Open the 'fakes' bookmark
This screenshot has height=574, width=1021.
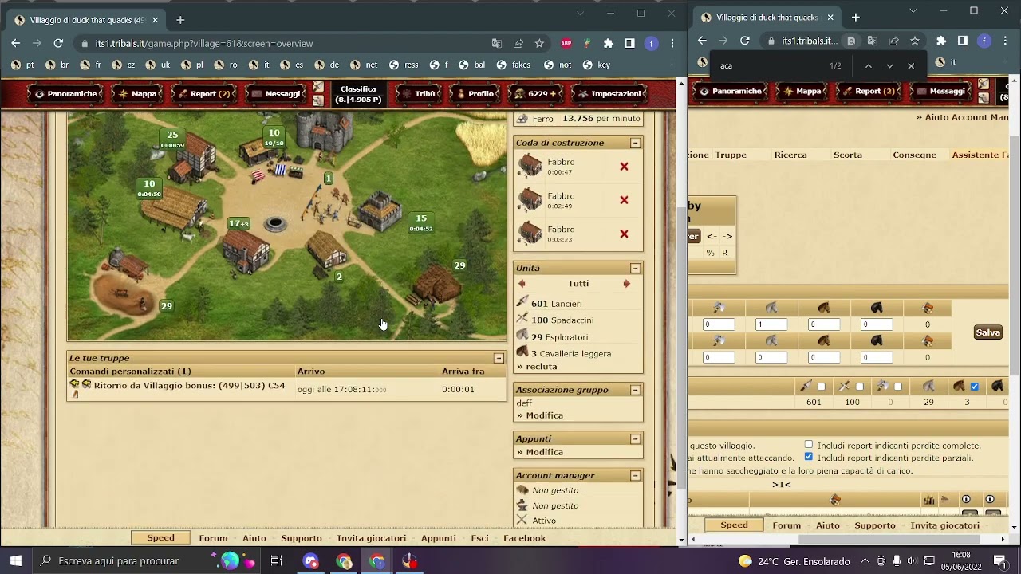click(x=514, y=65)
